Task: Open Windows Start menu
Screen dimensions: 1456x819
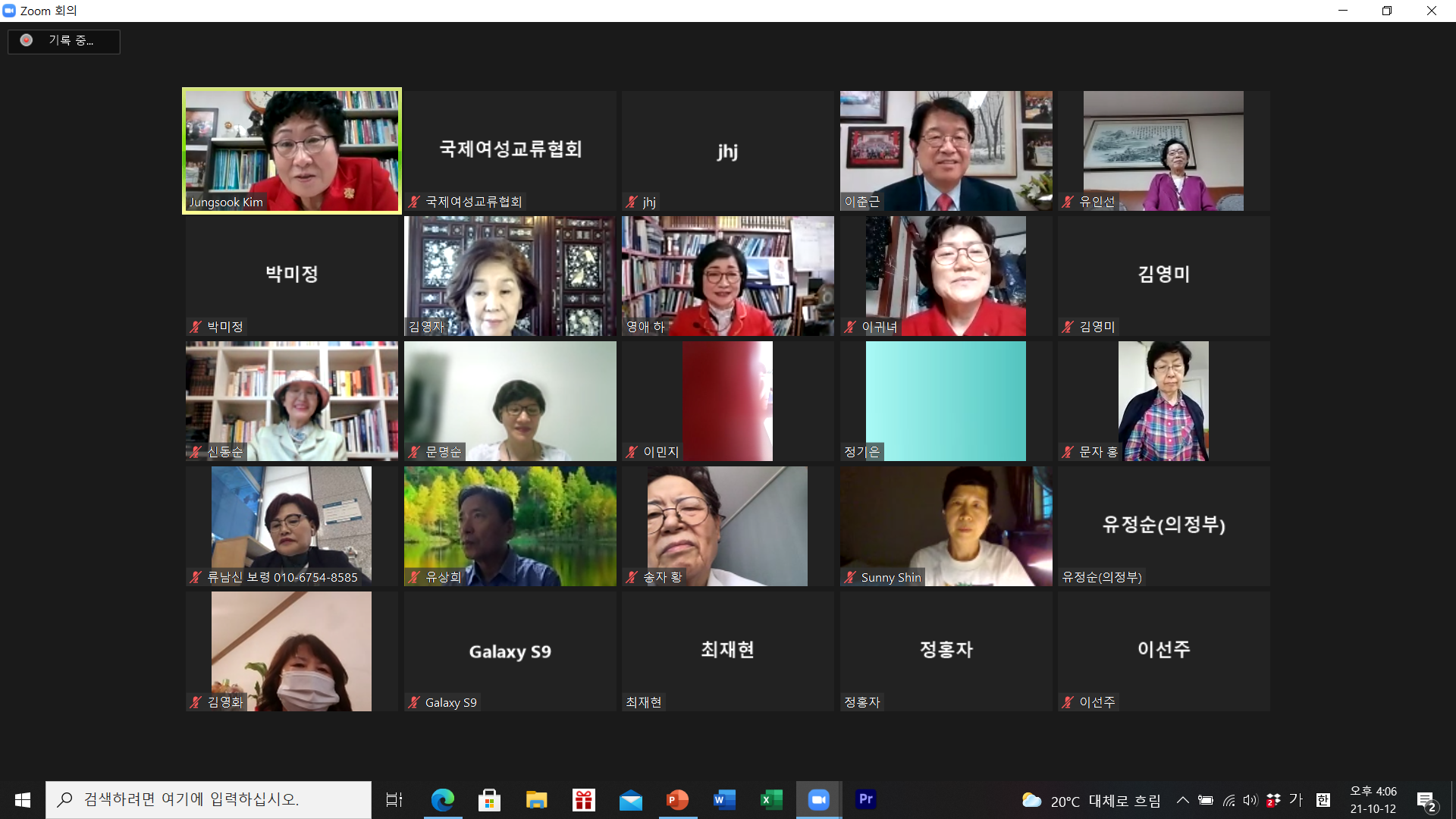Action: [23, 799]
